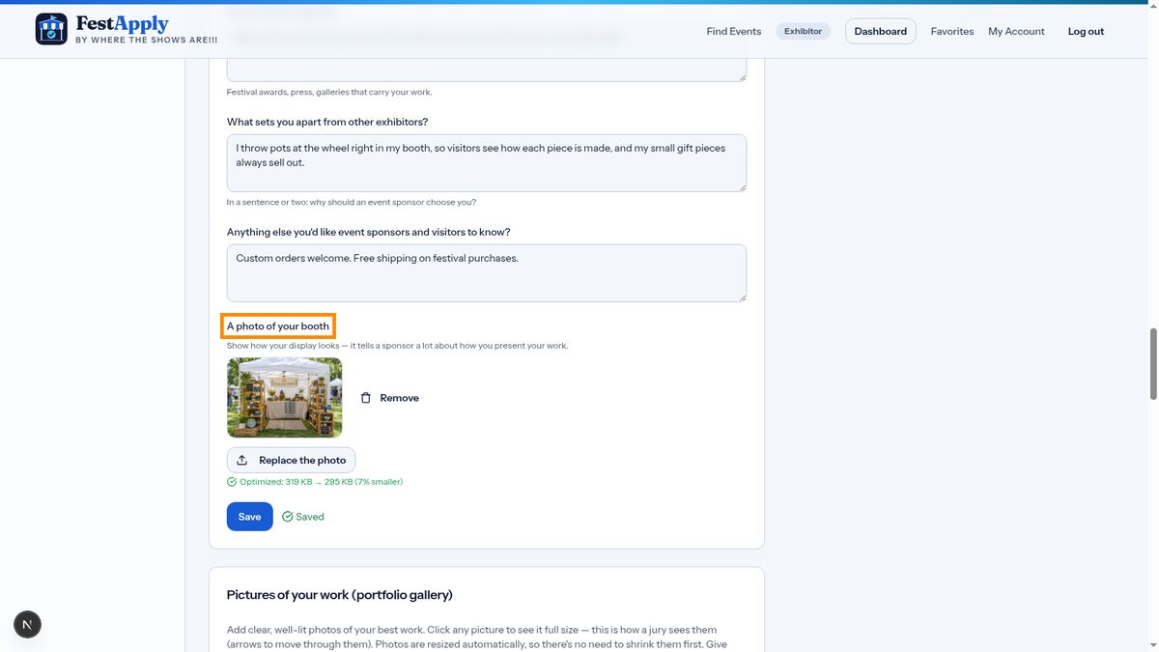Click the vertical page scrollbar thumb

[1152, 363]
